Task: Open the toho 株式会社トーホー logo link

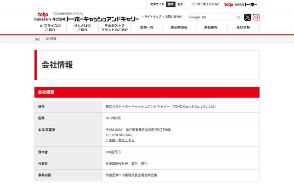Action: [240, 5]
